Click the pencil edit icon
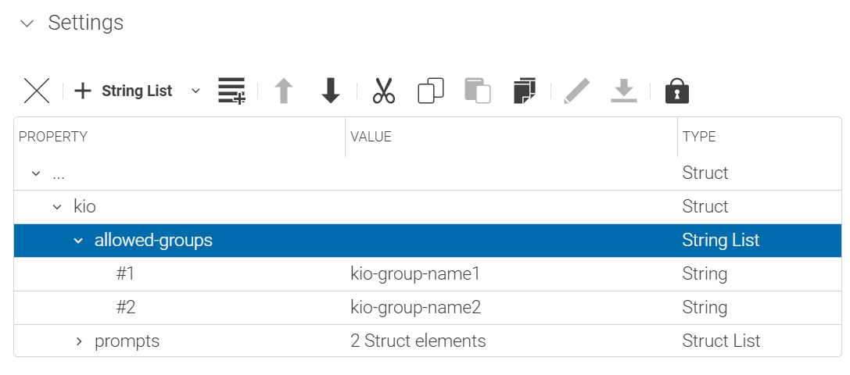 [x=576, y=91]
